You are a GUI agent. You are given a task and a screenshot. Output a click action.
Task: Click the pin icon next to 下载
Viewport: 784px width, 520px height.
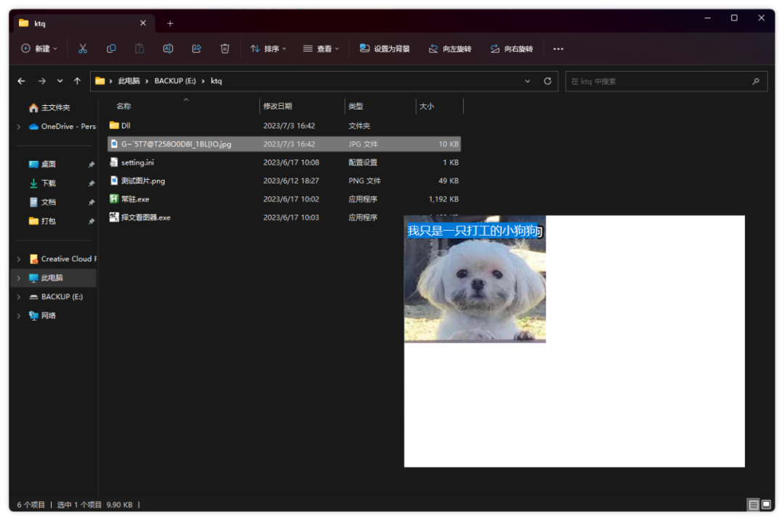click(91, 183)
